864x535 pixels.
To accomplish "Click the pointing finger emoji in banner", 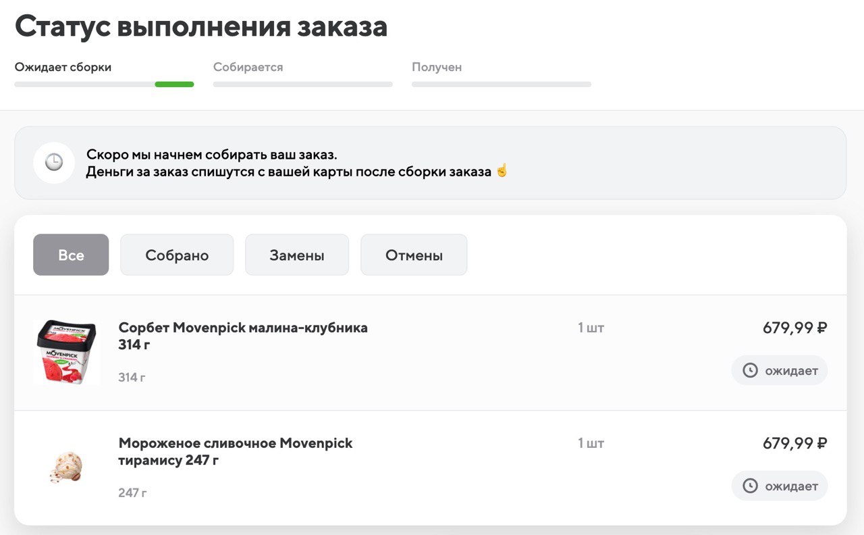I will tap(501, 171).
